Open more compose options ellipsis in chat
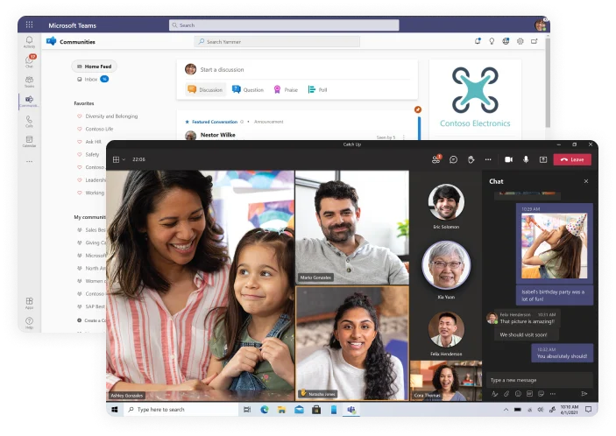The height and width of the screenshot is (436, 616). coord(553,394)
